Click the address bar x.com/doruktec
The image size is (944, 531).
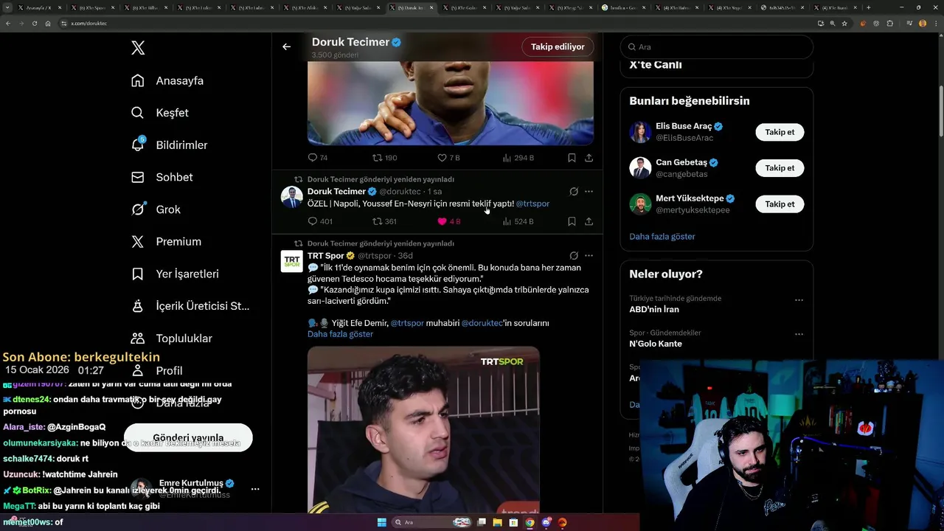pos(435,24)
